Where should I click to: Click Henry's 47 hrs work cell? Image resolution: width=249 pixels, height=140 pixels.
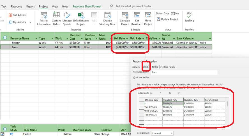click(x=62, y=43)
